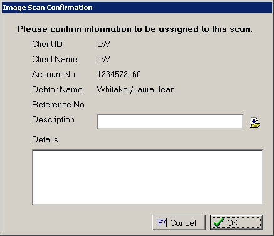
Task: Click the F7 icon on Cancel
Action: coord(162,223)
